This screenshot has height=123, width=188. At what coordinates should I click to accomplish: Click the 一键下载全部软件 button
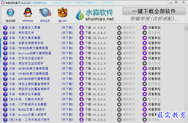coord(154,11)
